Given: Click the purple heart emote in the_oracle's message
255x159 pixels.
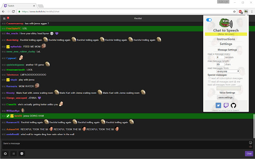Looking at the screenshot, I should click(57, 33).
